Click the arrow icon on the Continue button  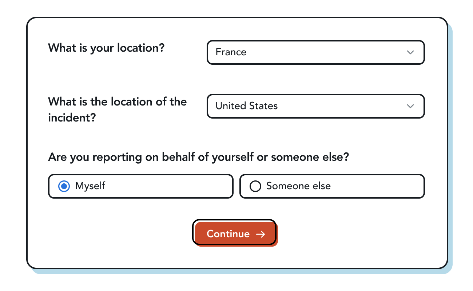click(260, 234)
